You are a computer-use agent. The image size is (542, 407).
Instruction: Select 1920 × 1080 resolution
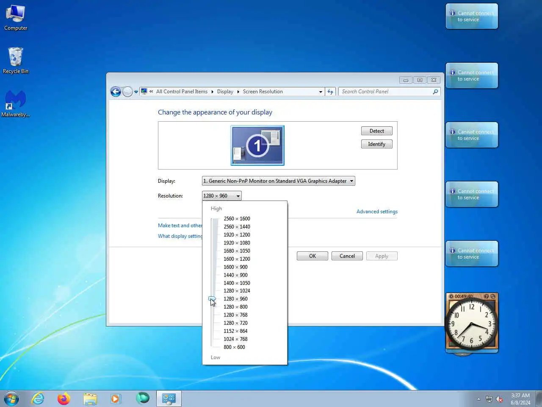pos(237,243)
